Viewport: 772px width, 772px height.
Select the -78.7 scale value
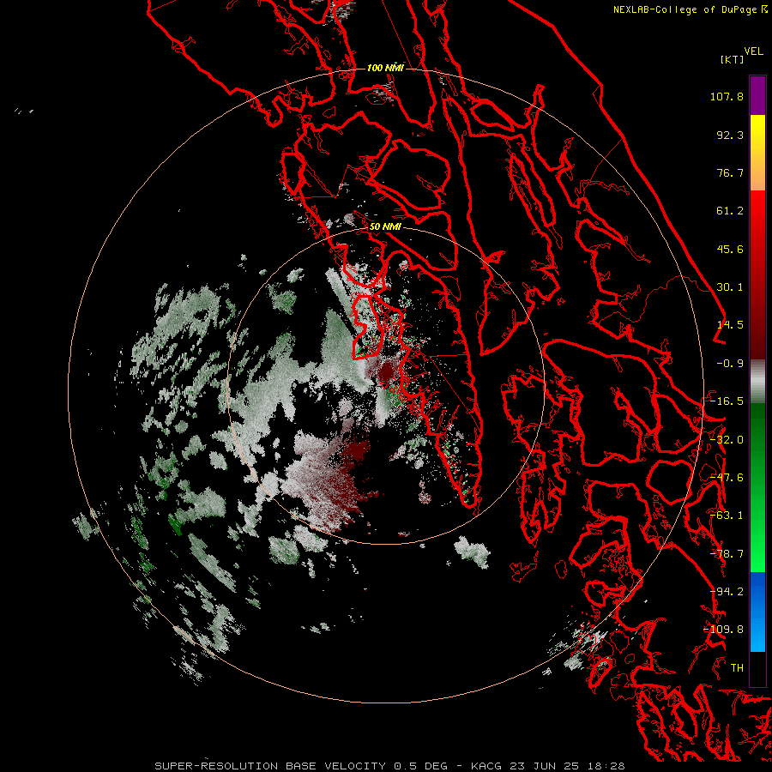(727, 554)
